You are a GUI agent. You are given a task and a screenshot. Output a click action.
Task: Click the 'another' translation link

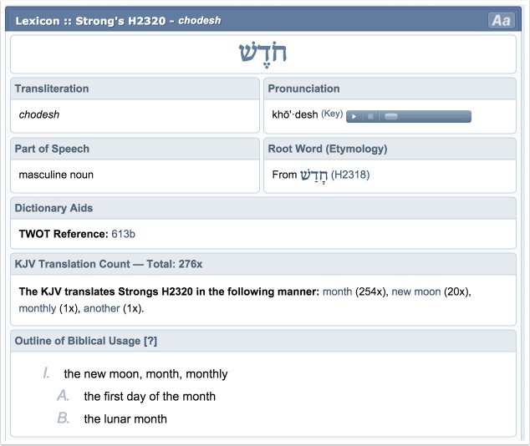pyautogui.click(x=101, y=308)
